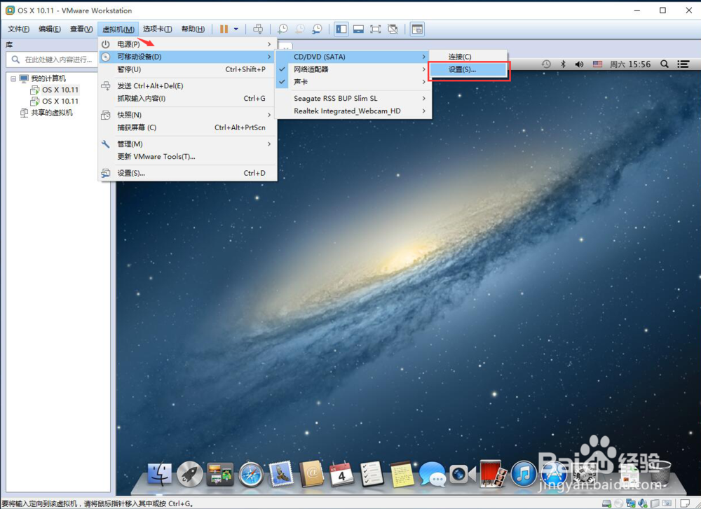Viewport: 701px width, 509px height.
Task: Click the 周六 15:56 clock in Mac menu bar
Action: (630, 64)
